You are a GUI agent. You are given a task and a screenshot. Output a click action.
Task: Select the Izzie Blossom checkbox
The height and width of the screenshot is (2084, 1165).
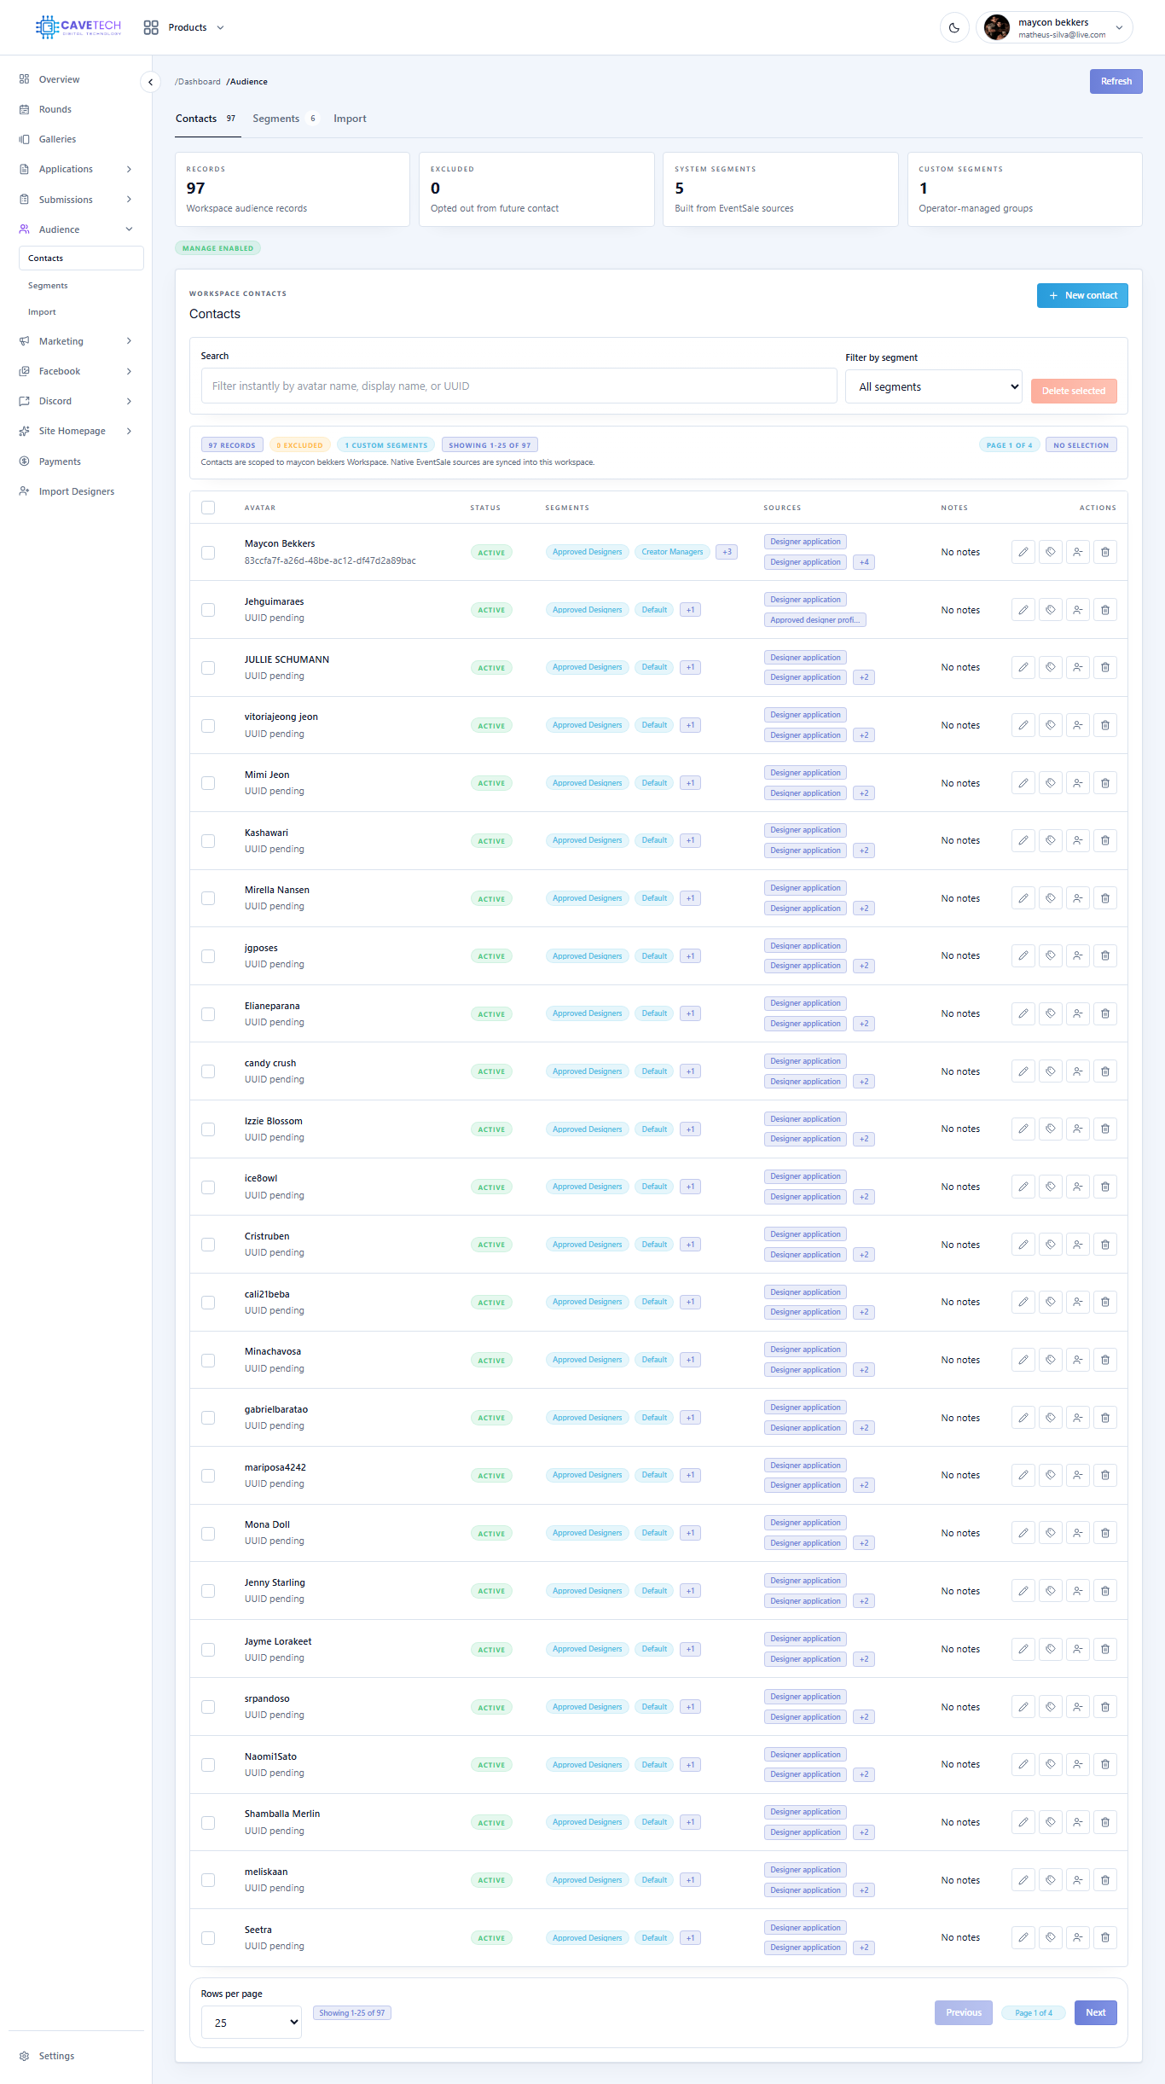[208, 1129]
